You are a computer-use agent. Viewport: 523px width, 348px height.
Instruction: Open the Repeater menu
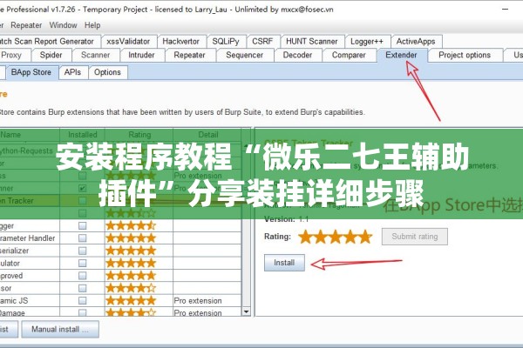[26, 25]
